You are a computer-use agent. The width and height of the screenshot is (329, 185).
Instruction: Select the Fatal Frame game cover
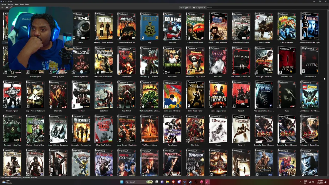218,61
